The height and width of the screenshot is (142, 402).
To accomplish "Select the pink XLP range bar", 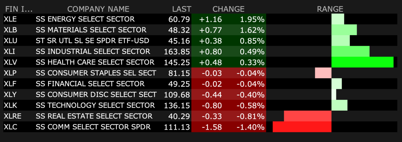I will point(323,73).
